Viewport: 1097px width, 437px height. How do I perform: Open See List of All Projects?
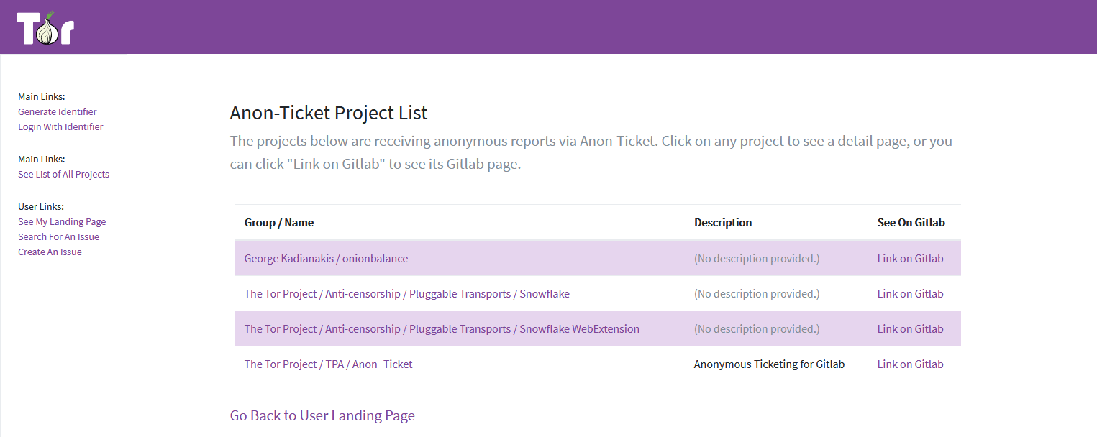pyautogui.click(x=63, y=174)
